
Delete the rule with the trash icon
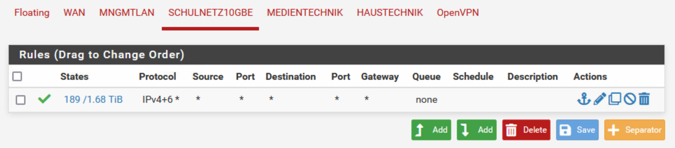(644, 99)
